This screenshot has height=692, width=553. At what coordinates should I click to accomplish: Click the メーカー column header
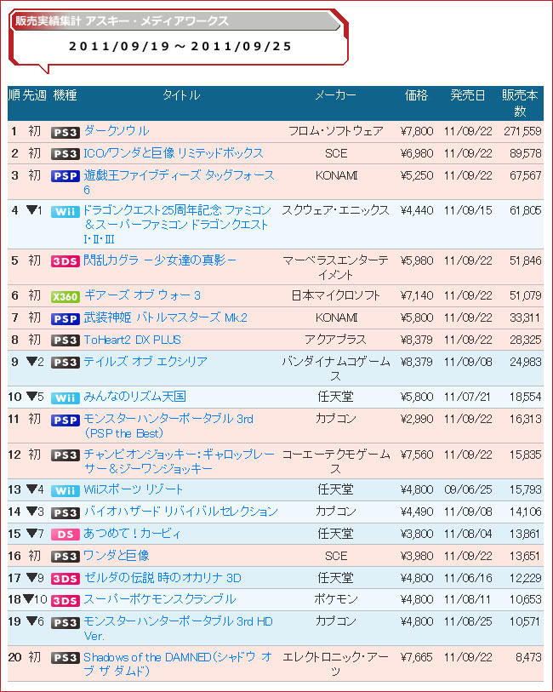[x=335, y=94]
